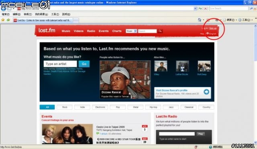The width and height of the screenshot is (257, 149).
Task: Click the Live Search magnifier icon
Action: pos(251,8)
